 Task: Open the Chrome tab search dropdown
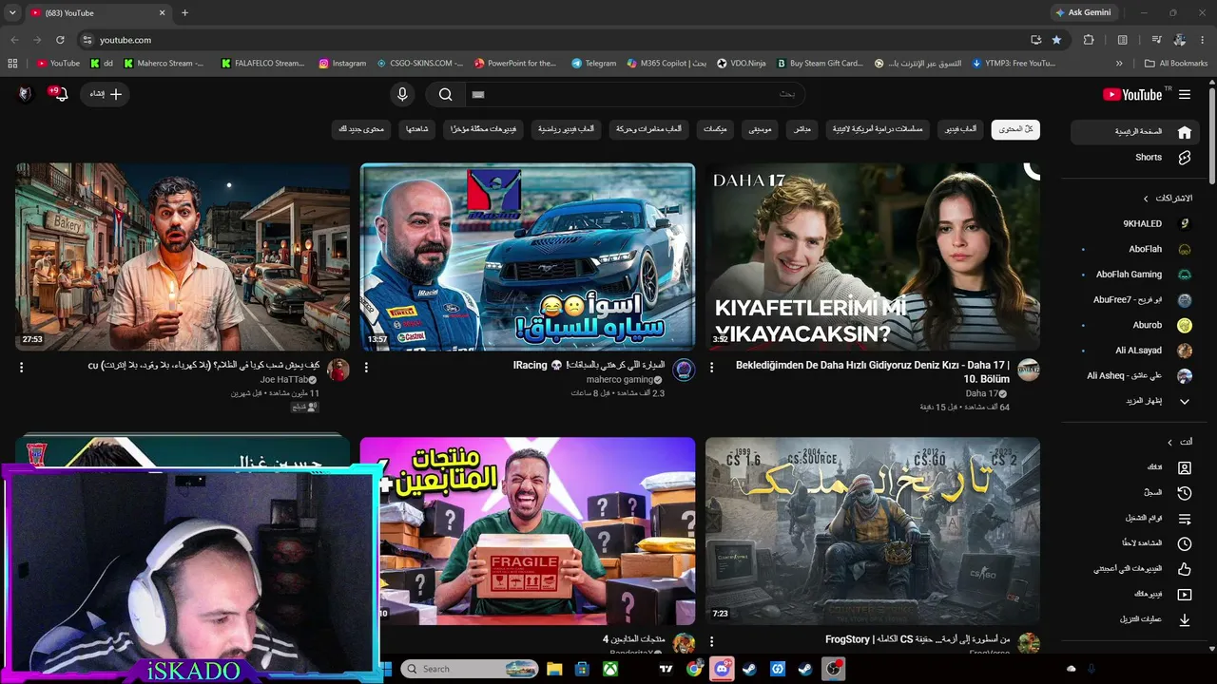pyautogui.click(x=12, y=12)
